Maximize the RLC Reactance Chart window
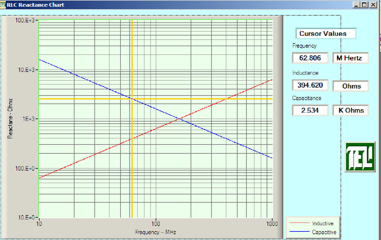The height and width of the screenshot is (240, 381). click(364, 5)
